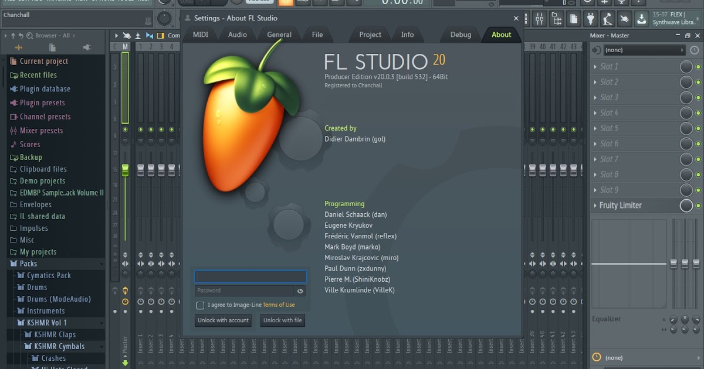This screenshot has height=369, width=704.
Task: Click Unlock with account button
Action: (x=223, y=320)
